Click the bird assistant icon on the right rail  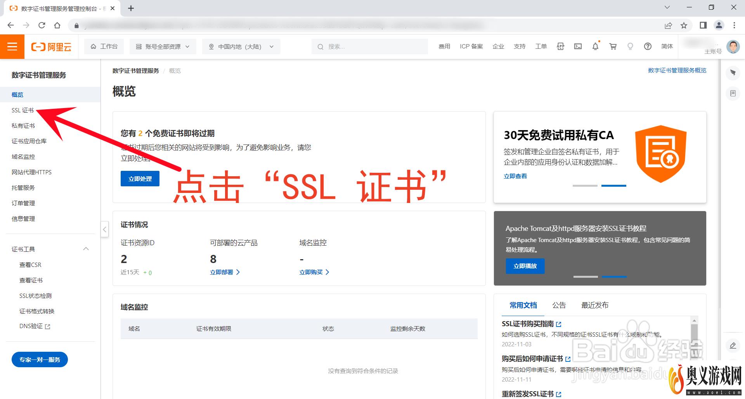tap(733, 72)
